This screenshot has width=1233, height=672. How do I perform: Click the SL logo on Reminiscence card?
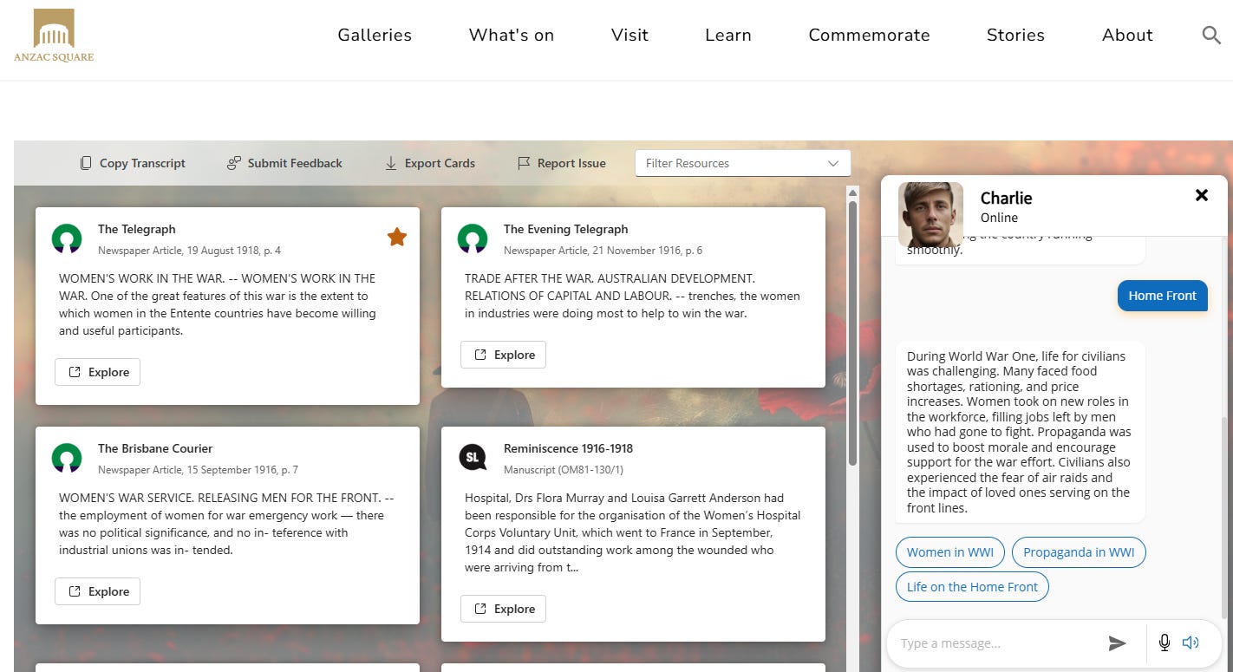tap(473, 458)
